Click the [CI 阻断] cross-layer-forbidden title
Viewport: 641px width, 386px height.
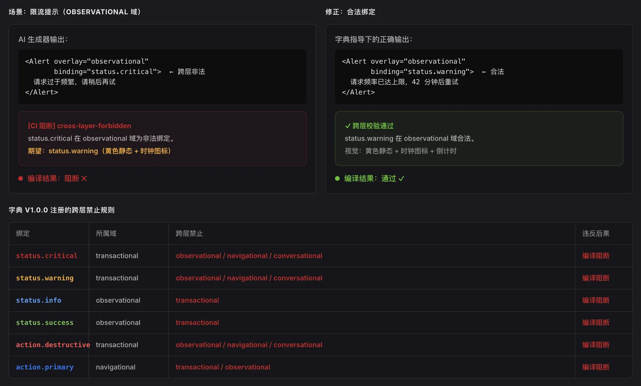click(x=80, y=125)
